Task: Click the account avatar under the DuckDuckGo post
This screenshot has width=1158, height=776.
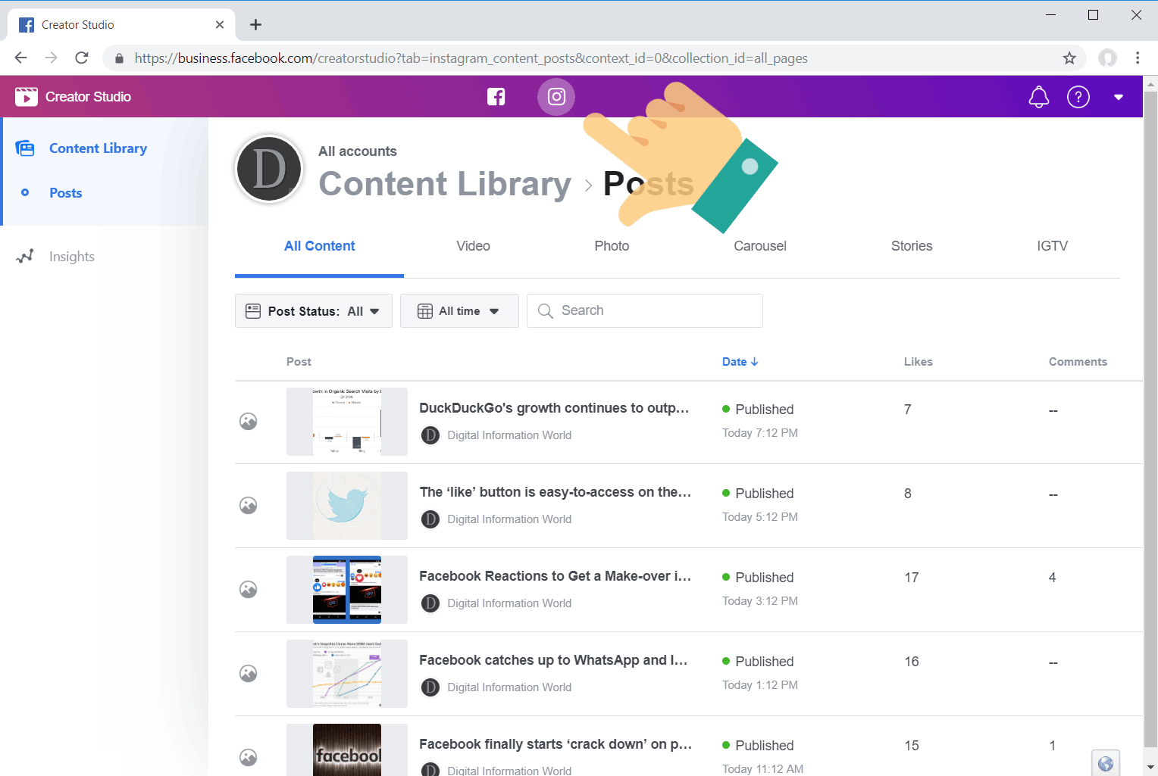Action: (430, 435)
